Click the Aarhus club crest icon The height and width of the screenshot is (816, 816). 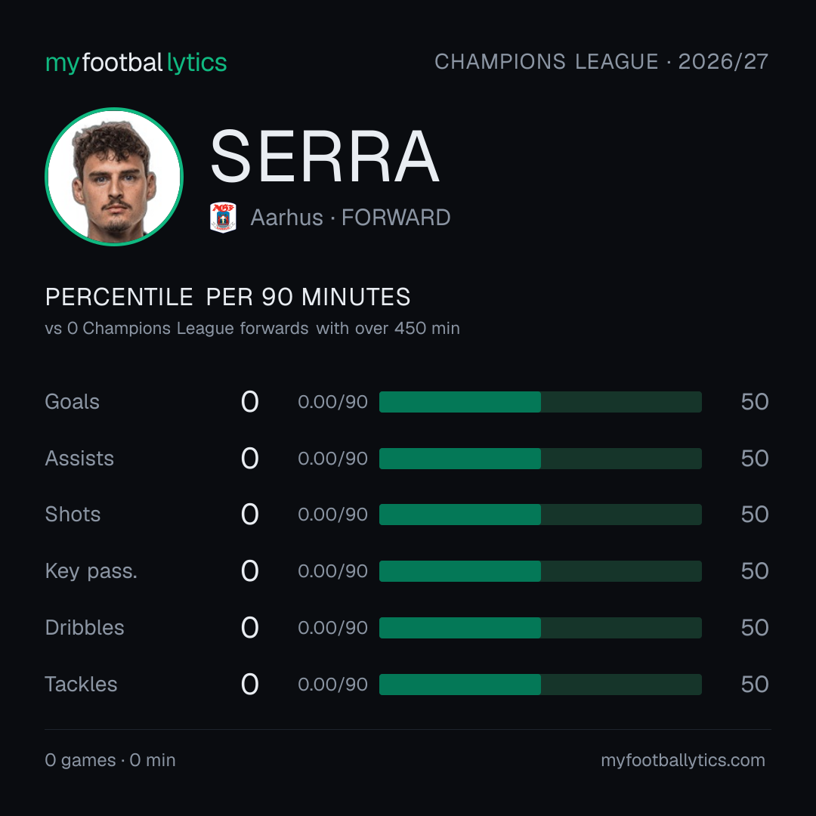(223, 218)
